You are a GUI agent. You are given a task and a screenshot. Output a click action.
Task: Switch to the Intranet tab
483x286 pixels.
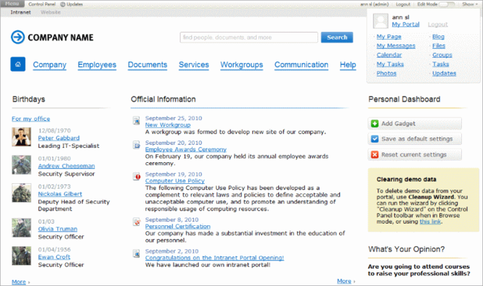pyautogui.click(x=20, y=12)
